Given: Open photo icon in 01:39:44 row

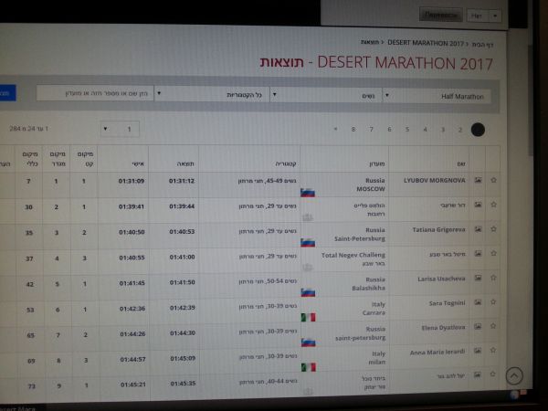Looking at the screenshot, I should click(x=478, y=205).
